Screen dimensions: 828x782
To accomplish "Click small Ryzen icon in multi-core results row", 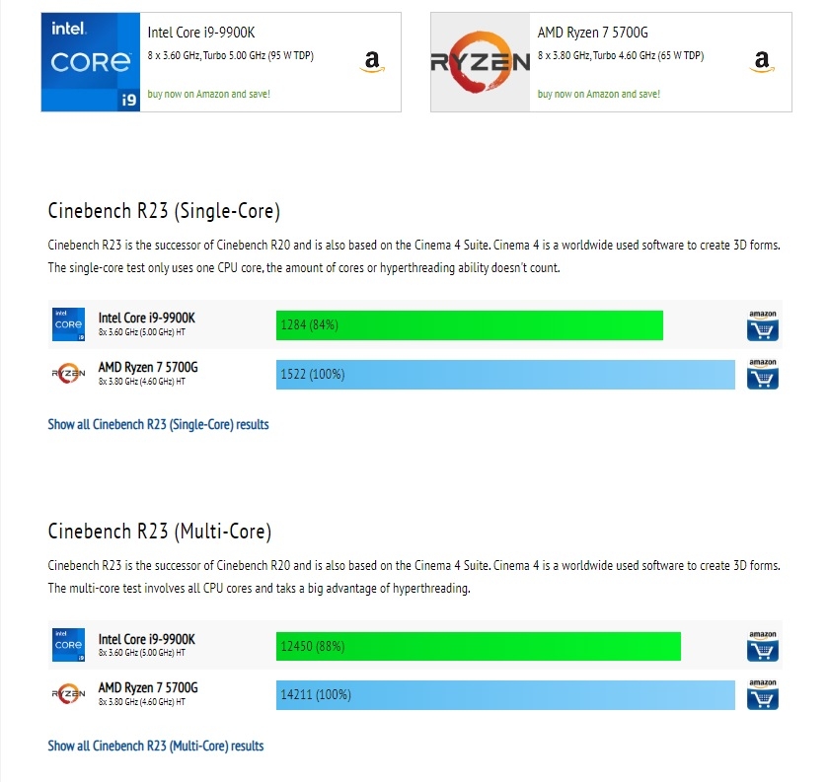I will point(68,694).
